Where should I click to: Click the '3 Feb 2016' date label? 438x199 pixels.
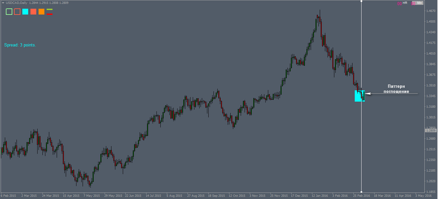[x=340, y=196]
